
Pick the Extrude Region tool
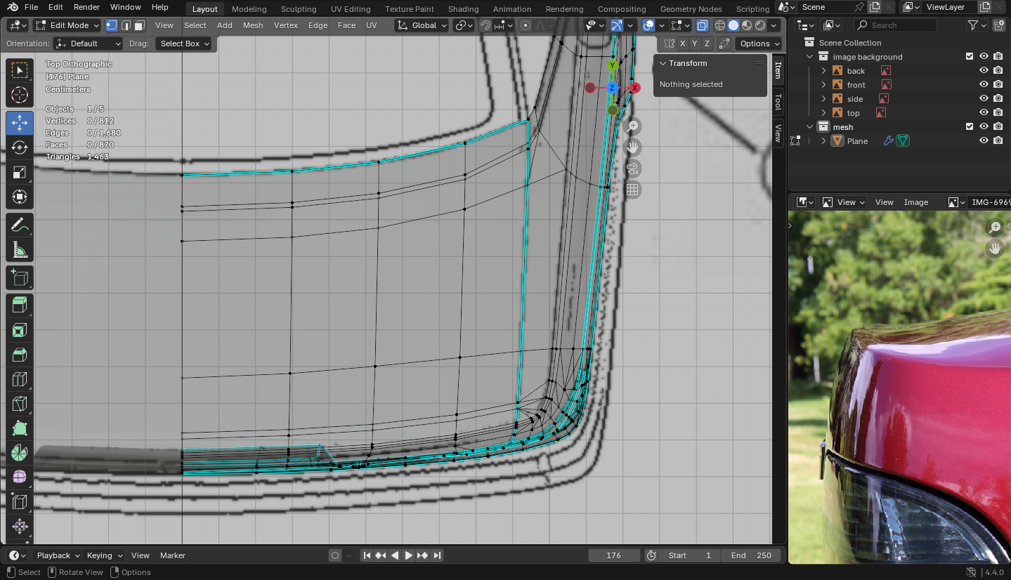pyautogui.click(x=20, y=304)
